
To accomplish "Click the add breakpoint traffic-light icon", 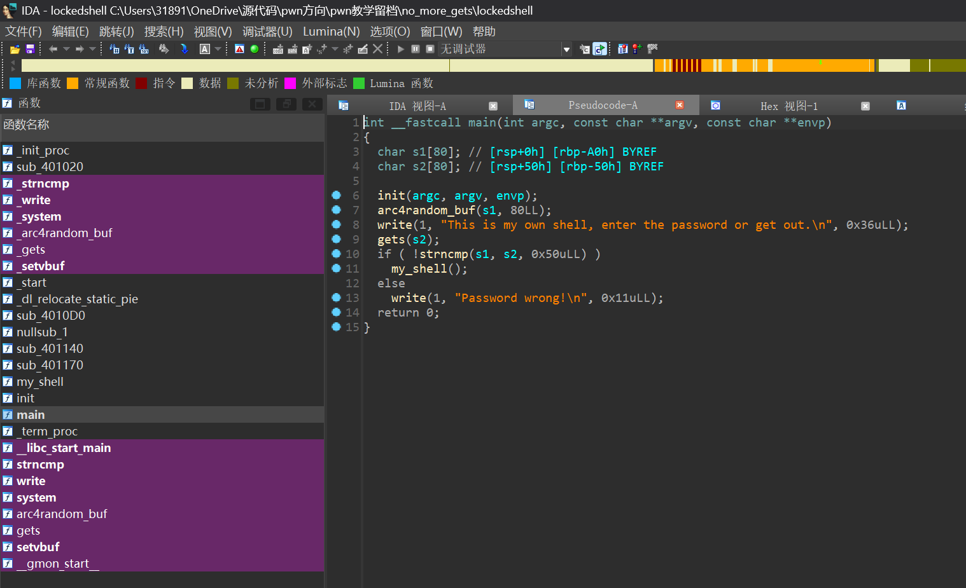I will click(x=637, y=49).
